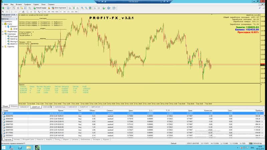This screenshot has height=150, width=267.
Task: Zoom in on the chart
Action: tap(82, 8)
